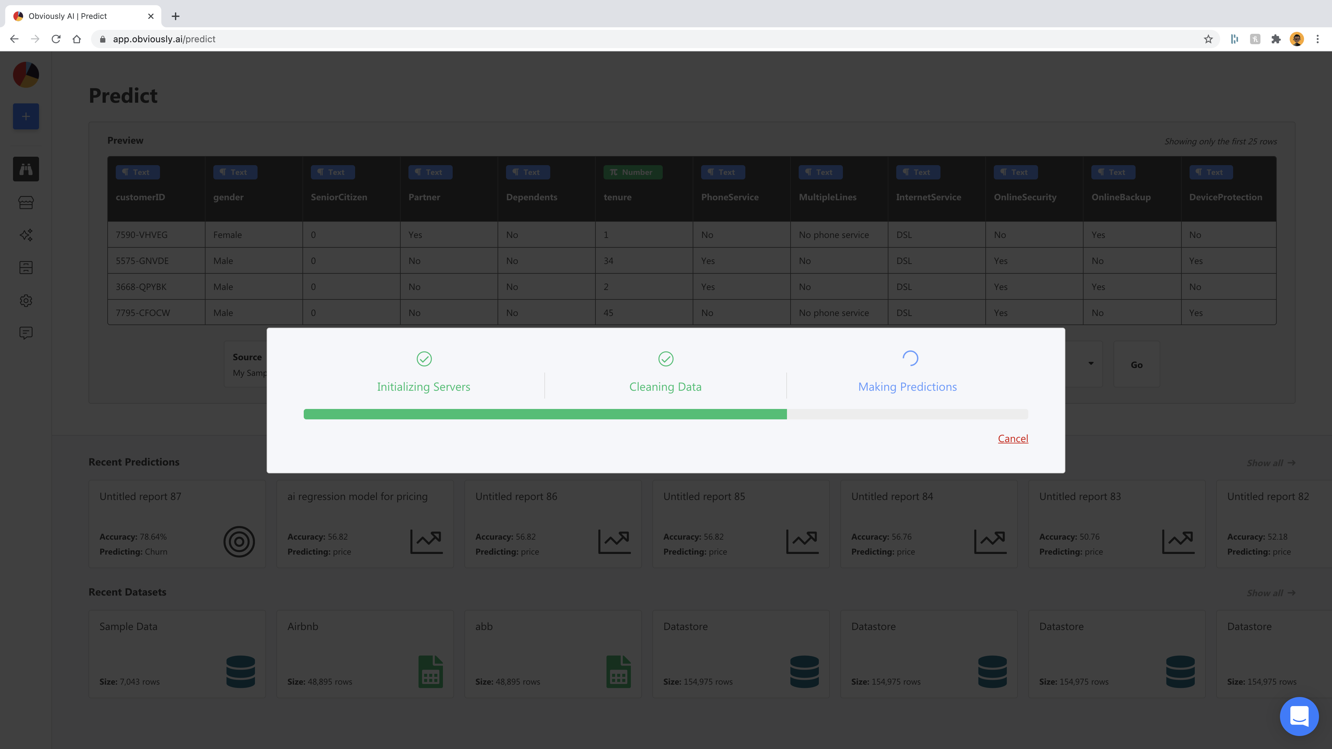Click the form document icon in sidebar
The height and width of the screenshot is (749, 1332).
[26, 268]
